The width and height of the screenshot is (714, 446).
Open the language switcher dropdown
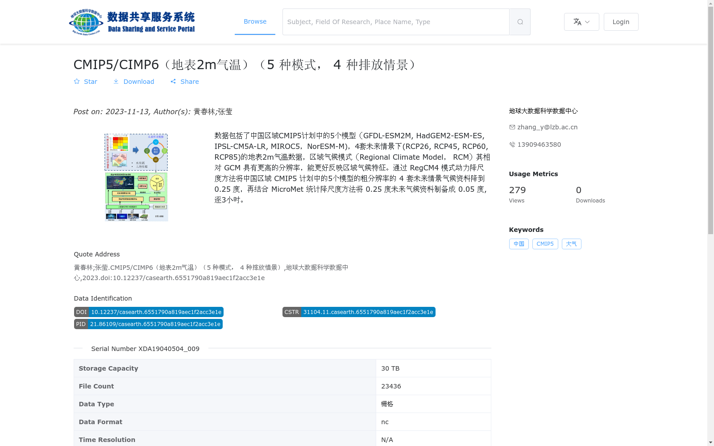point(581,22)
